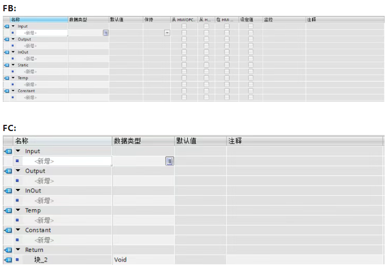Click <新增> under InOut in FB table

30,58
